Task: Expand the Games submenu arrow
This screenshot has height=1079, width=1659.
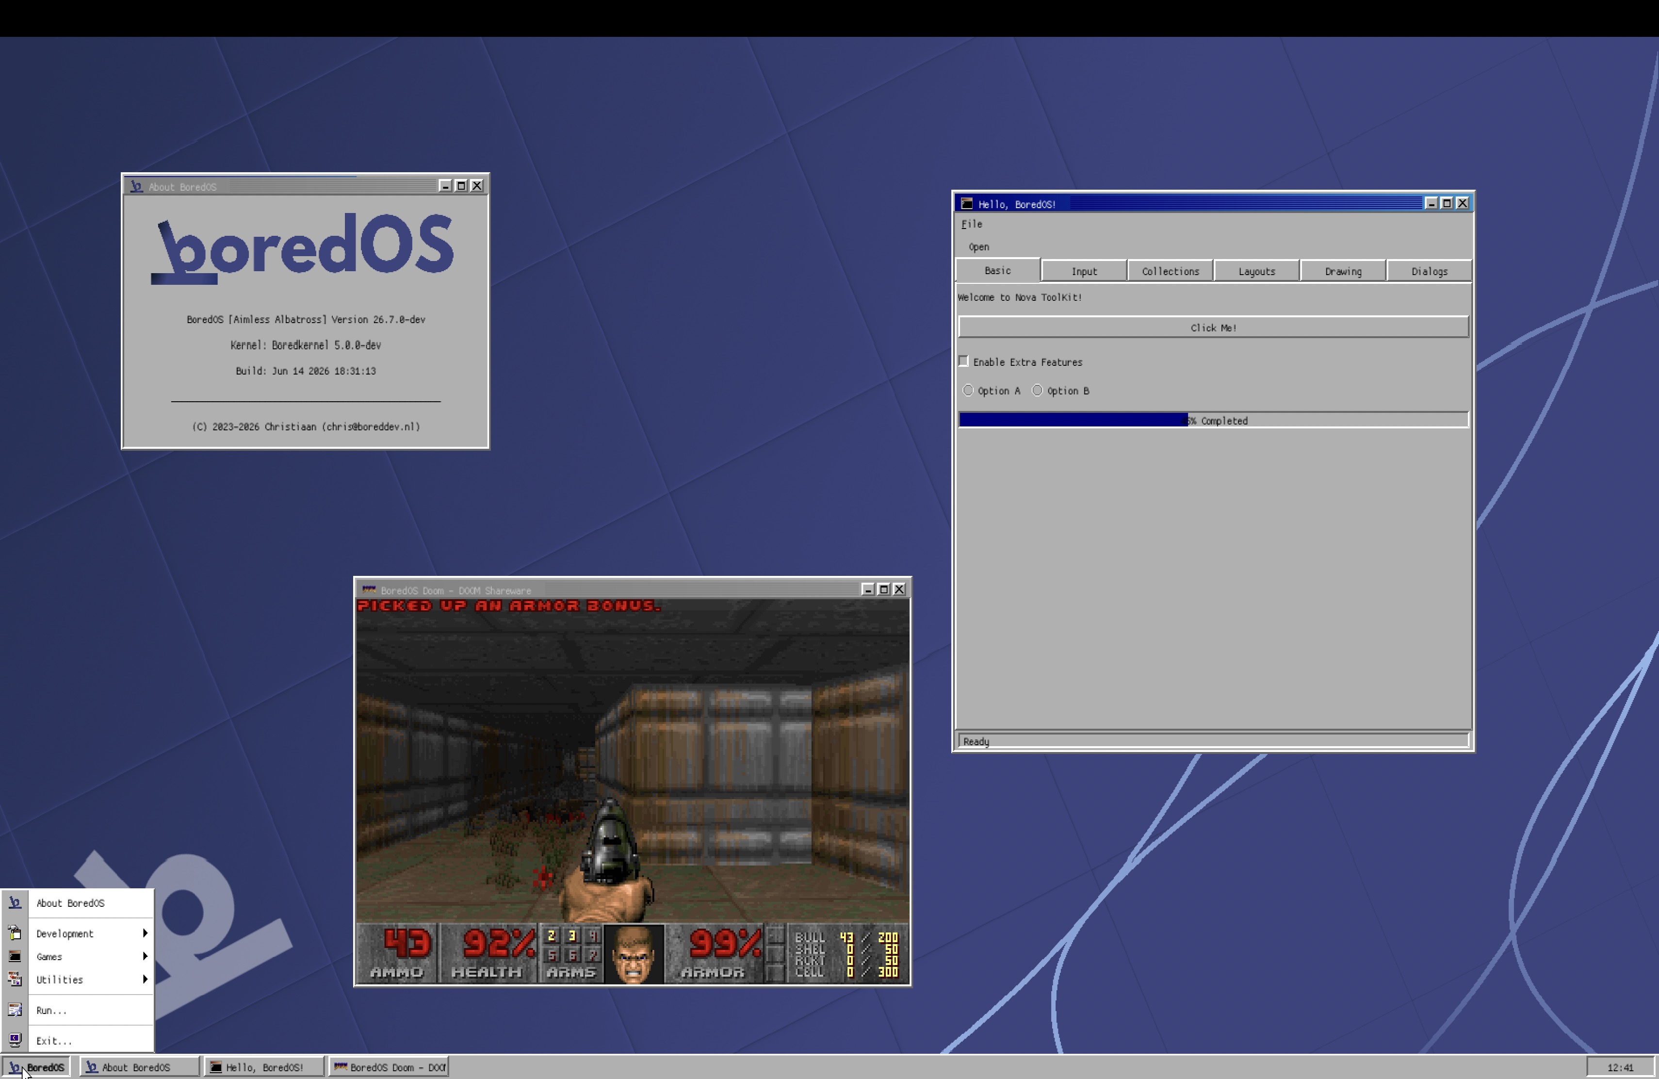Action: tap(145, 956)
